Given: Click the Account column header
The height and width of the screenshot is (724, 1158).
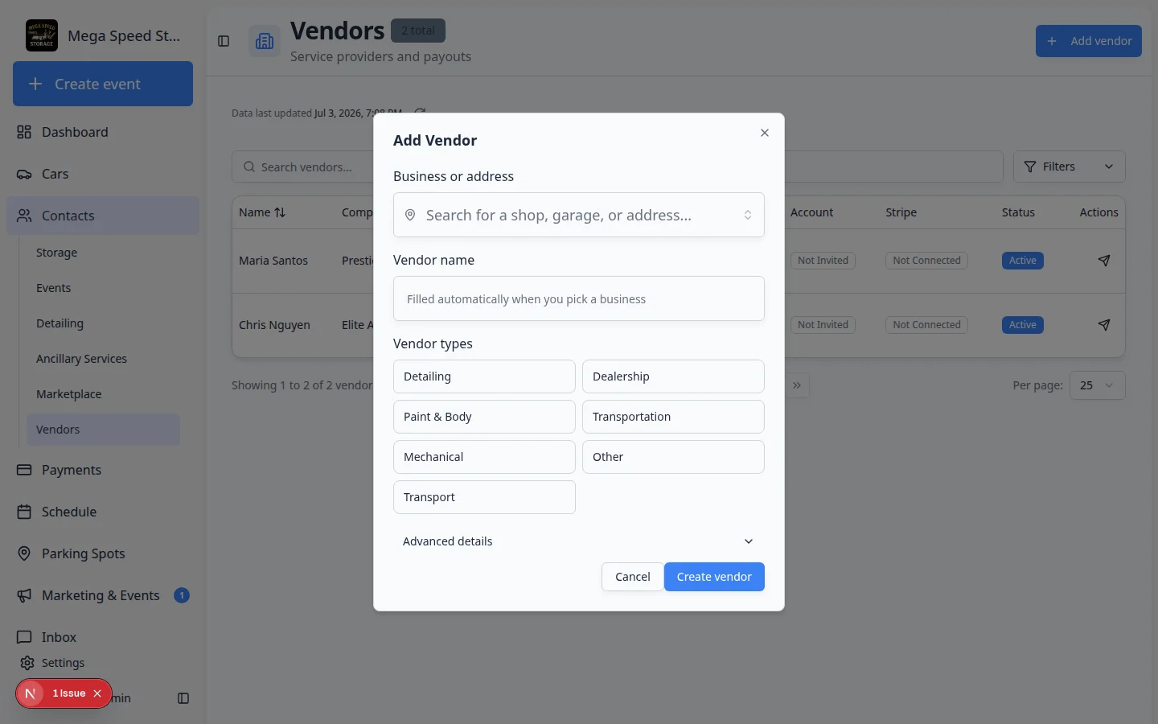Looking at the screenshot, I should 811,212.
